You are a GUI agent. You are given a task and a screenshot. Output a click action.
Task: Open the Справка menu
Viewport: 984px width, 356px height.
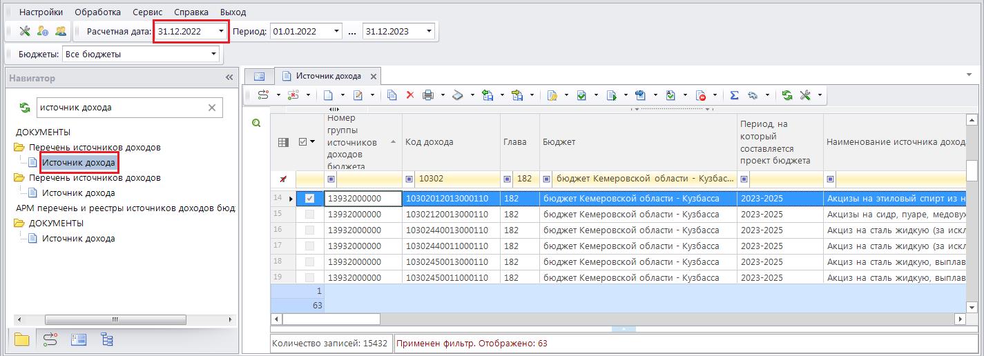tap(191, 12)
